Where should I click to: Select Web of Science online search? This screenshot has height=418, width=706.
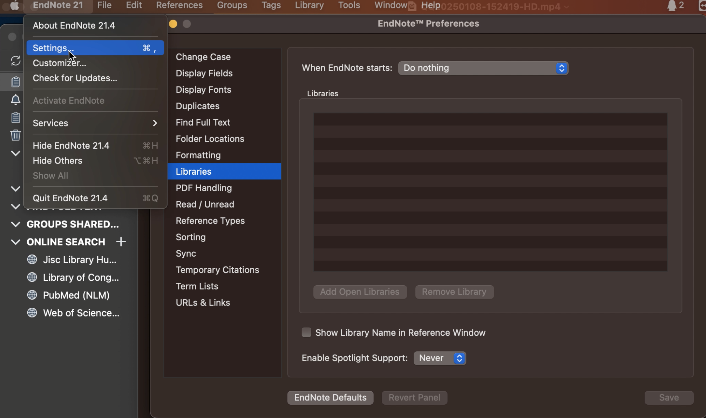[x=81, y=313]
